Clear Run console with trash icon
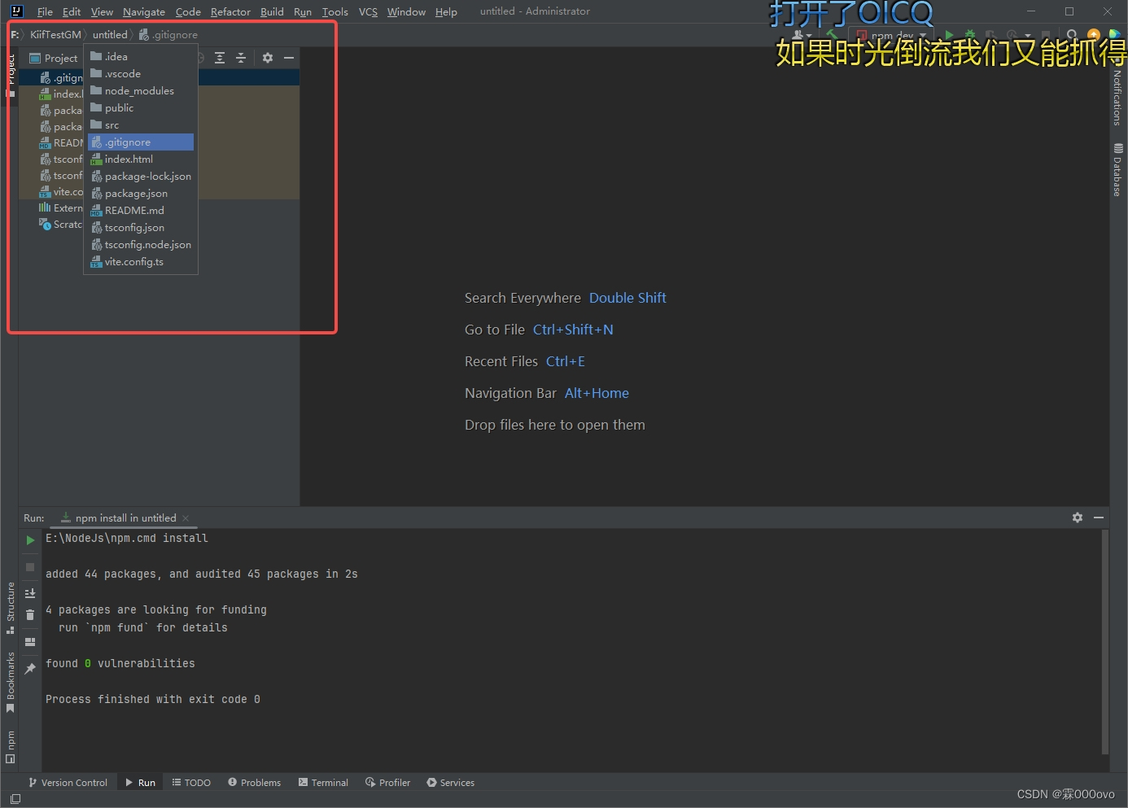This screenshot has width=1128, height=808. click(x=30, y=615)
